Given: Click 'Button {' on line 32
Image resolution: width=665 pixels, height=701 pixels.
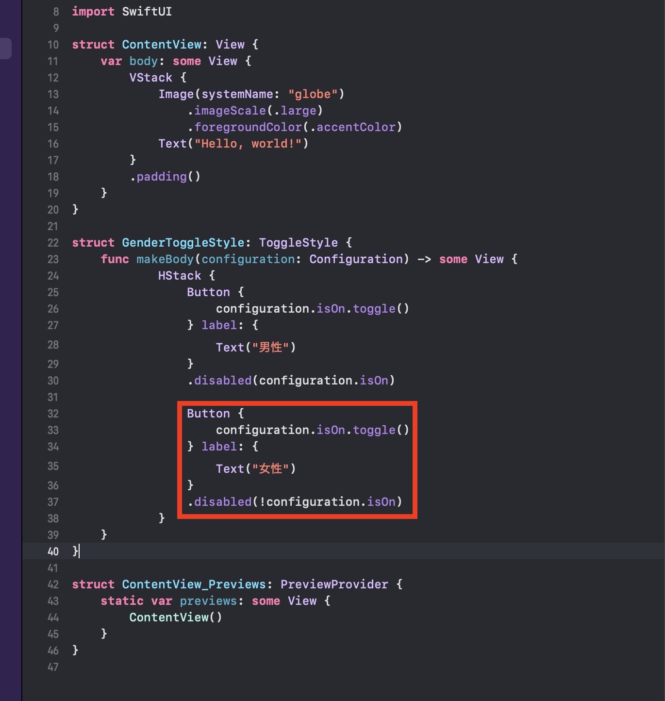Looking at the screenshot, I should coord(216,414).
